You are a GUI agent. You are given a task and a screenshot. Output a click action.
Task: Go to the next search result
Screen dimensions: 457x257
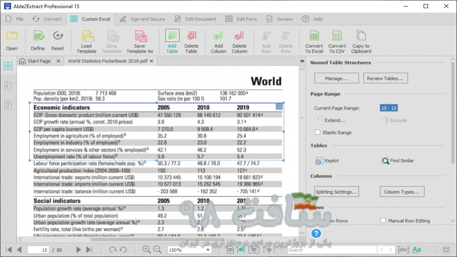tap(391, 250)
